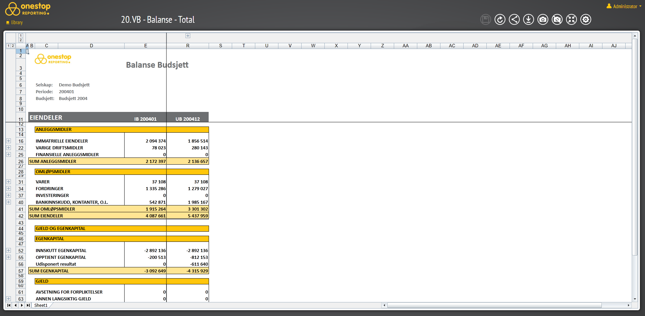Screen dimensions: 645x316
Task: Click the EIENDELER title cell
Action: [x=46, y=118]
